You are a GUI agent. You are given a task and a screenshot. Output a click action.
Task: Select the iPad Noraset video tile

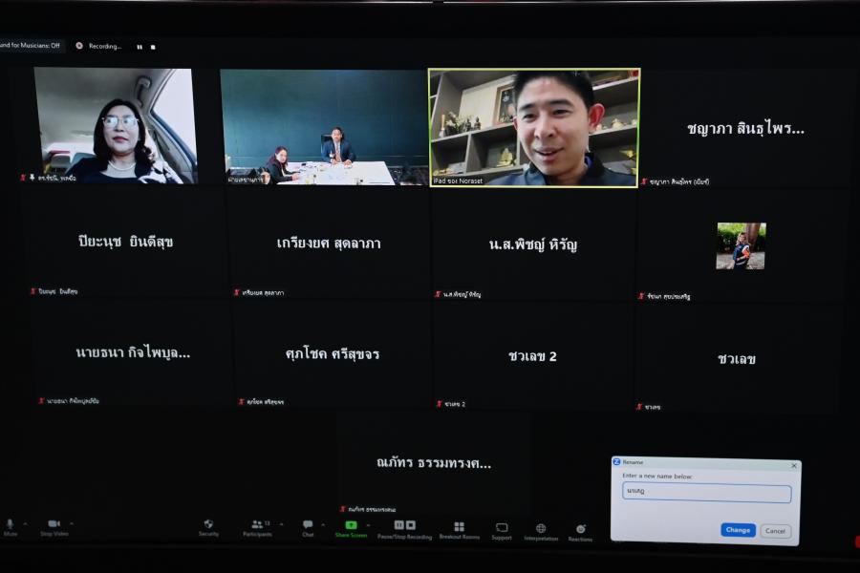coord(534,127)
